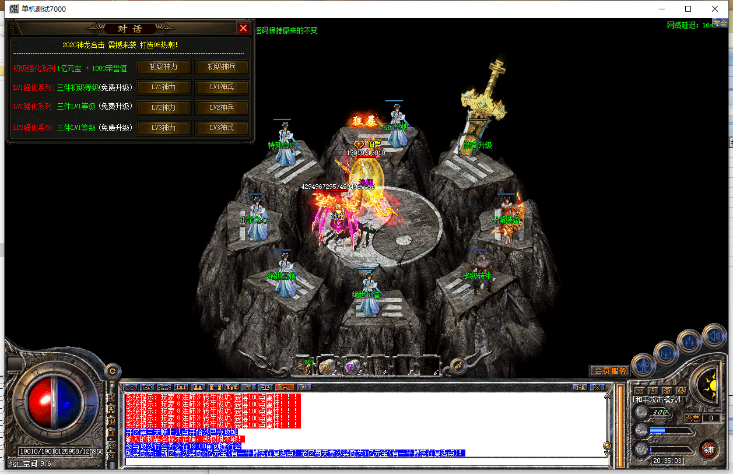
Task: Click the red 铺 shop button
Action: 709,450
